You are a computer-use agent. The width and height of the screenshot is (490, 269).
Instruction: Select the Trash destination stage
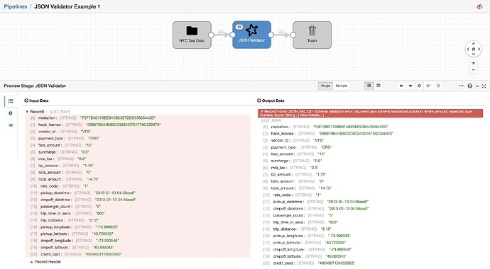pos(312,35)
